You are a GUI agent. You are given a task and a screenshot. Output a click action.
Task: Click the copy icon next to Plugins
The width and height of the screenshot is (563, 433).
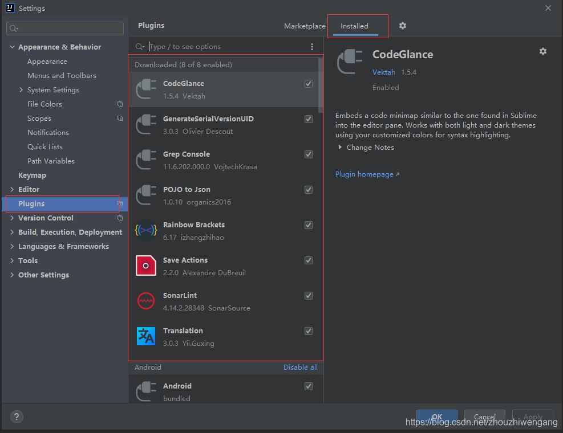click(x=120, y=204)
